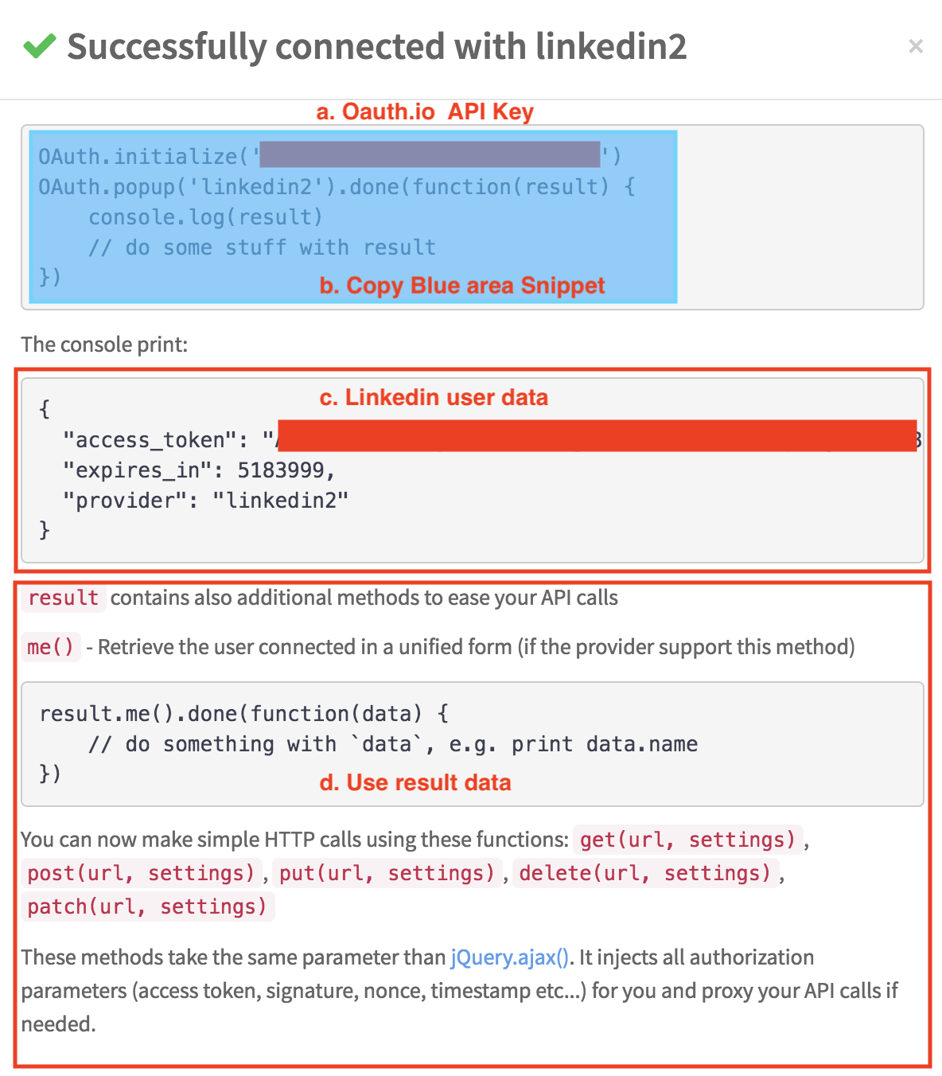Click the green success checkmark icon

coord(39,46)
